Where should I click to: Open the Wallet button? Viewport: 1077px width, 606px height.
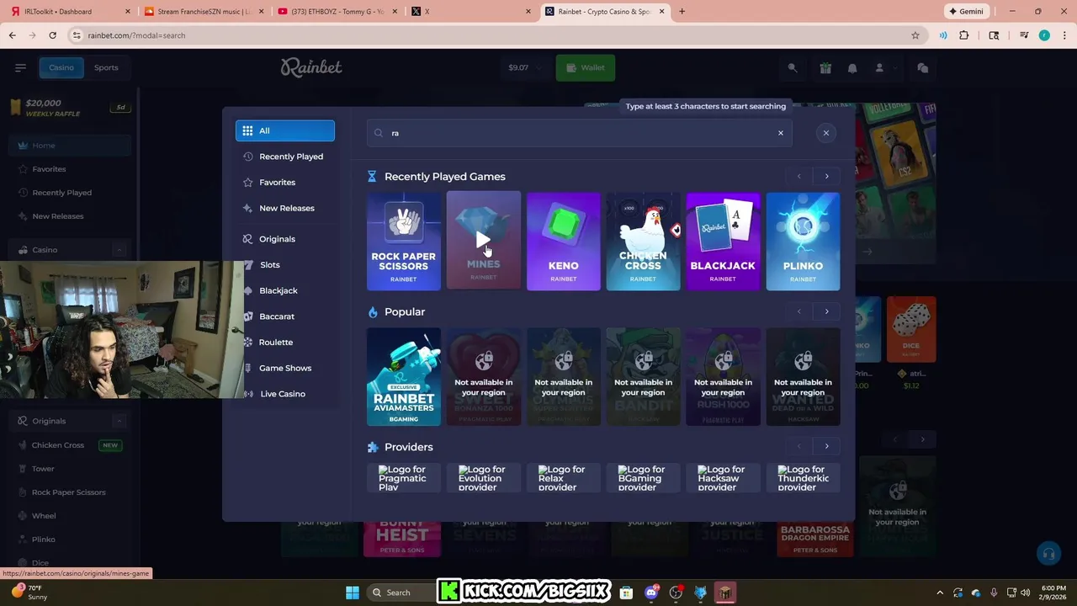click(586, 67)
